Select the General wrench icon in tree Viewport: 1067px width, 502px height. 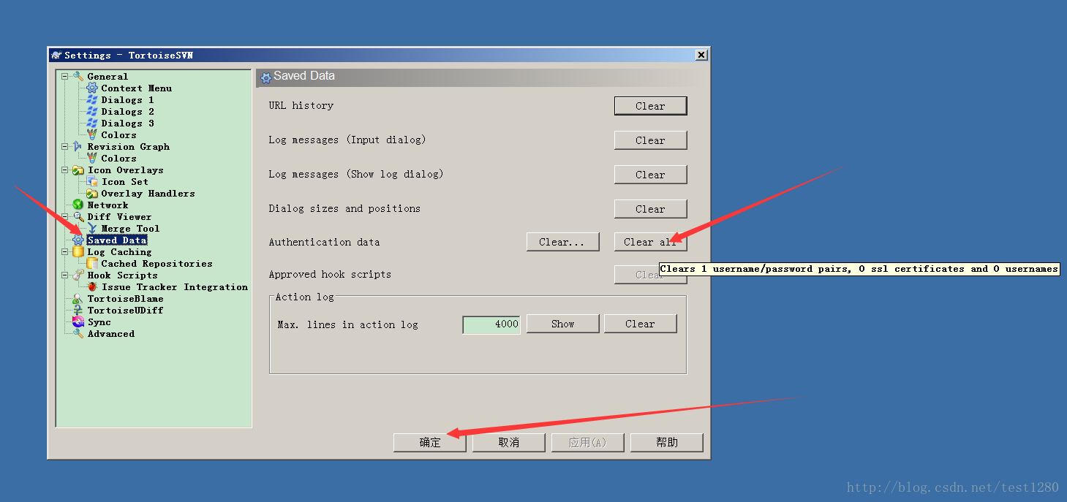click(78, 76)
